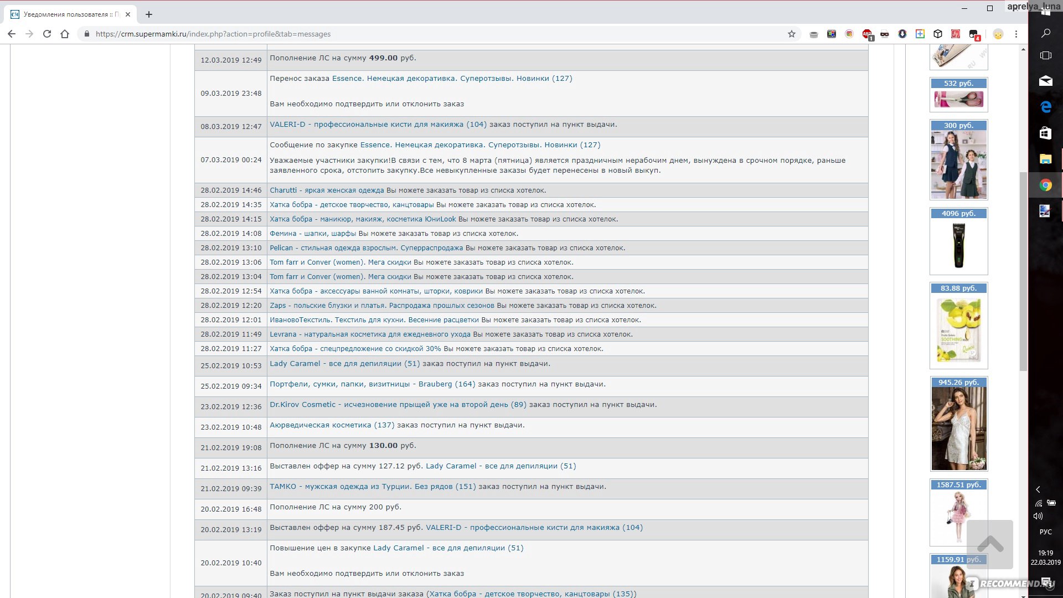Open Charutti яркая женская одежда link

tap(327, 190)
